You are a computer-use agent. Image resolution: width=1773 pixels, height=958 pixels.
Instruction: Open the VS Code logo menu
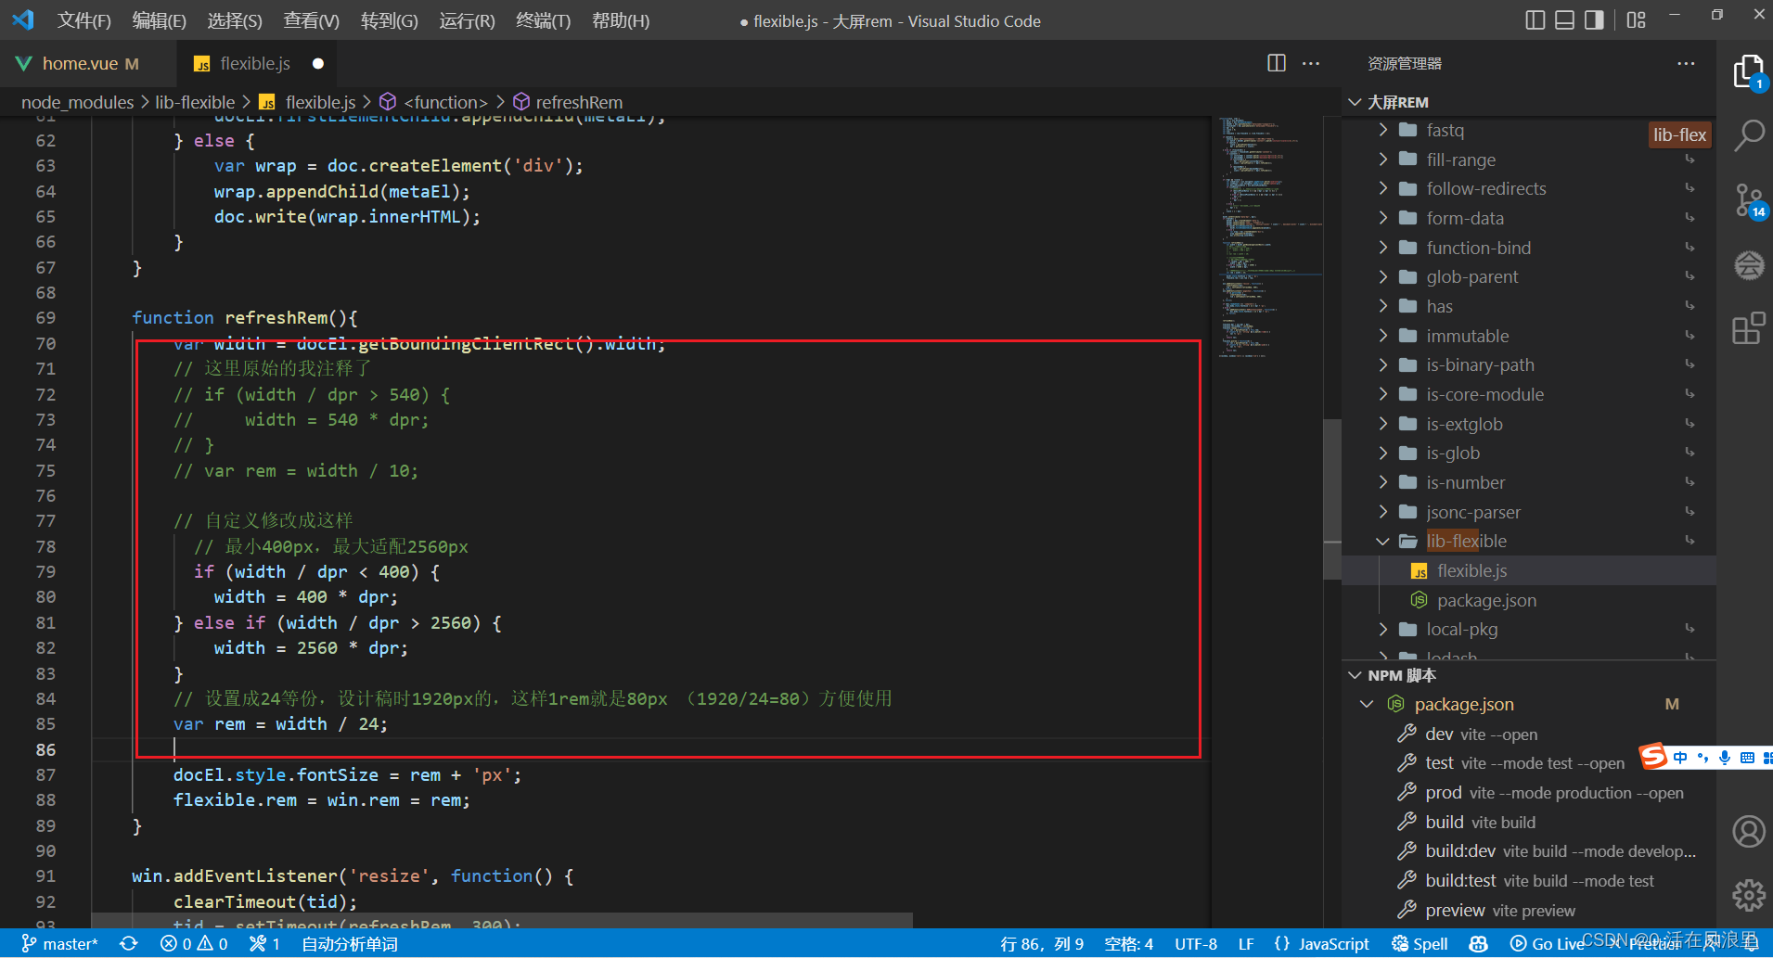[23, 19]
